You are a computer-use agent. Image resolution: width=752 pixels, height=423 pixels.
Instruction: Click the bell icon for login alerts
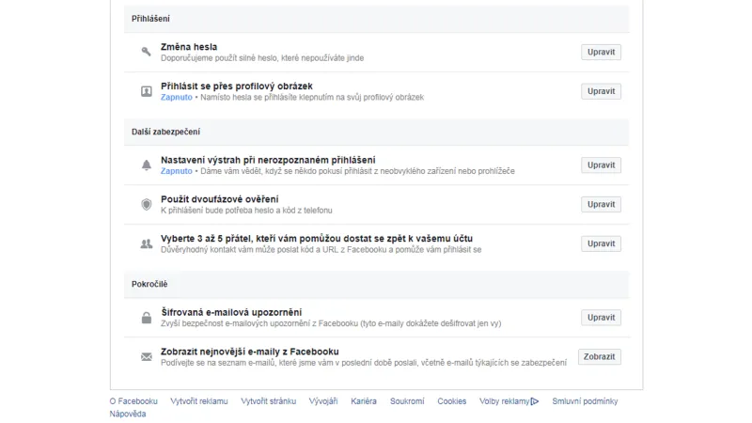point(146,165)
